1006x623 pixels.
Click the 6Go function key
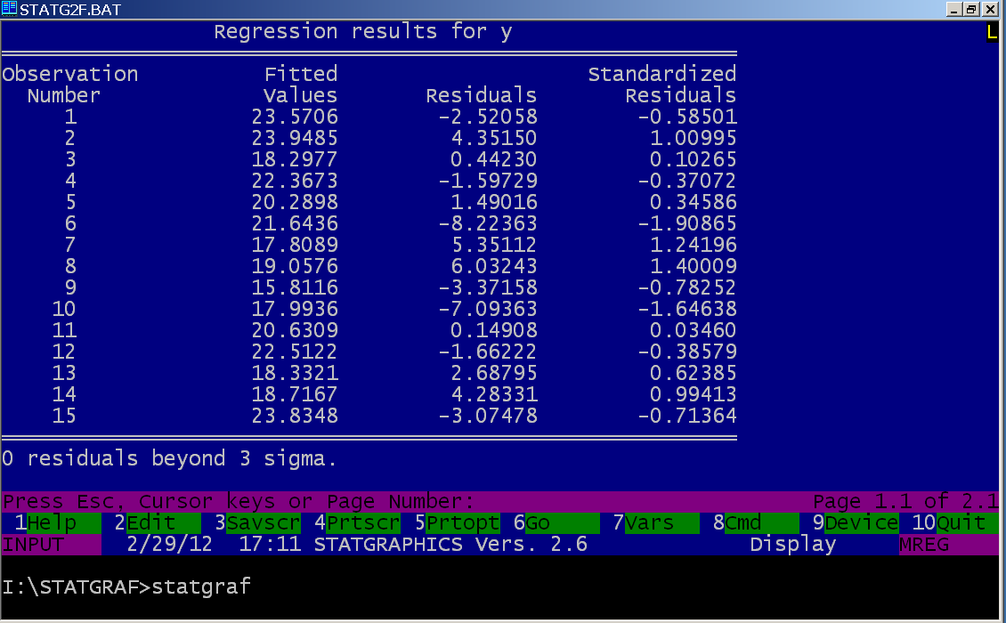[x=557, y=523]
